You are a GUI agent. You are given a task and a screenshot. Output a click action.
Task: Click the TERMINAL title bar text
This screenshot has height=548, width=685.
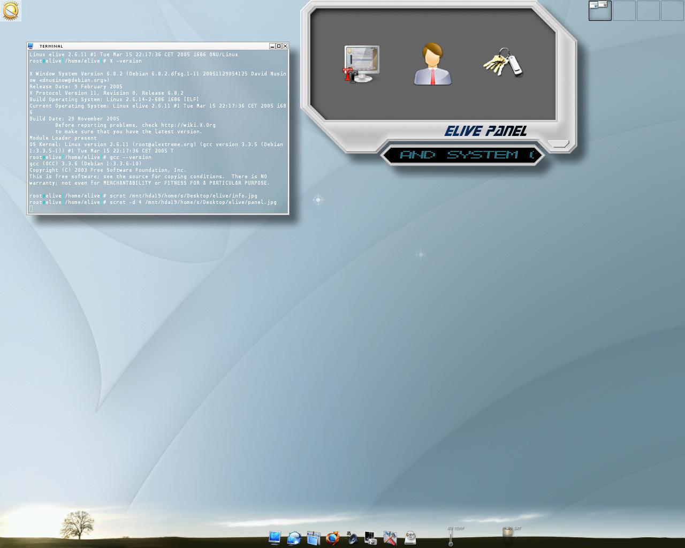coord(51,47)
